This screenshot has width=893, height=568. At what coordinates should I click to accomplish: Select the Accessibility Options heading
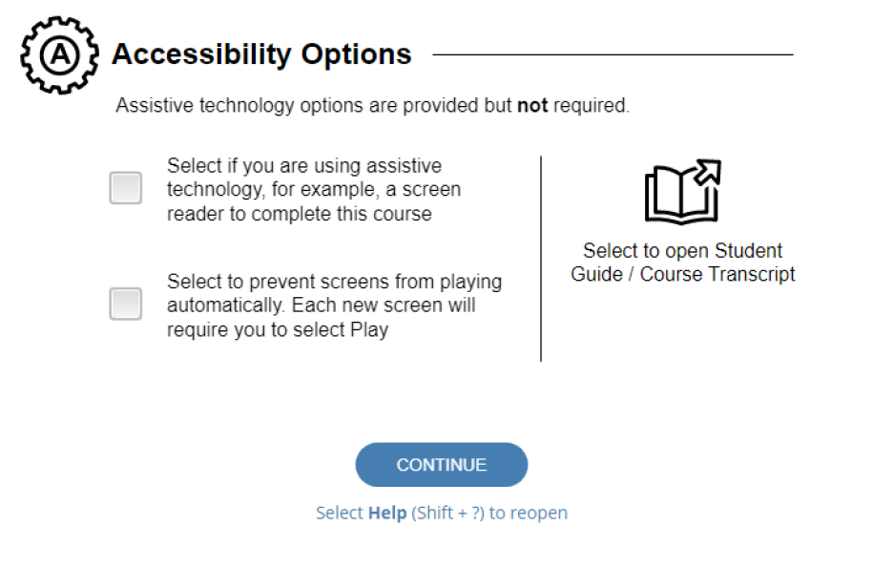261,54
